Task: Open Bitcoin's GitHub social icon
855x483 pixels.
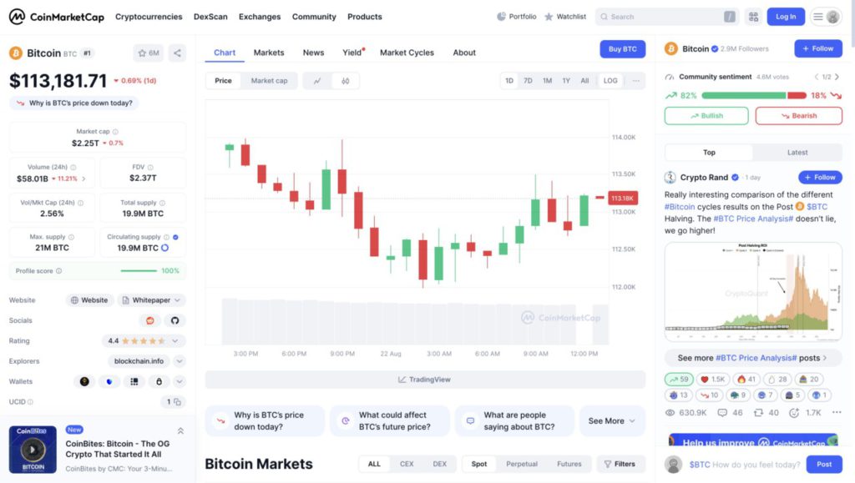Action: coord(176,320)
